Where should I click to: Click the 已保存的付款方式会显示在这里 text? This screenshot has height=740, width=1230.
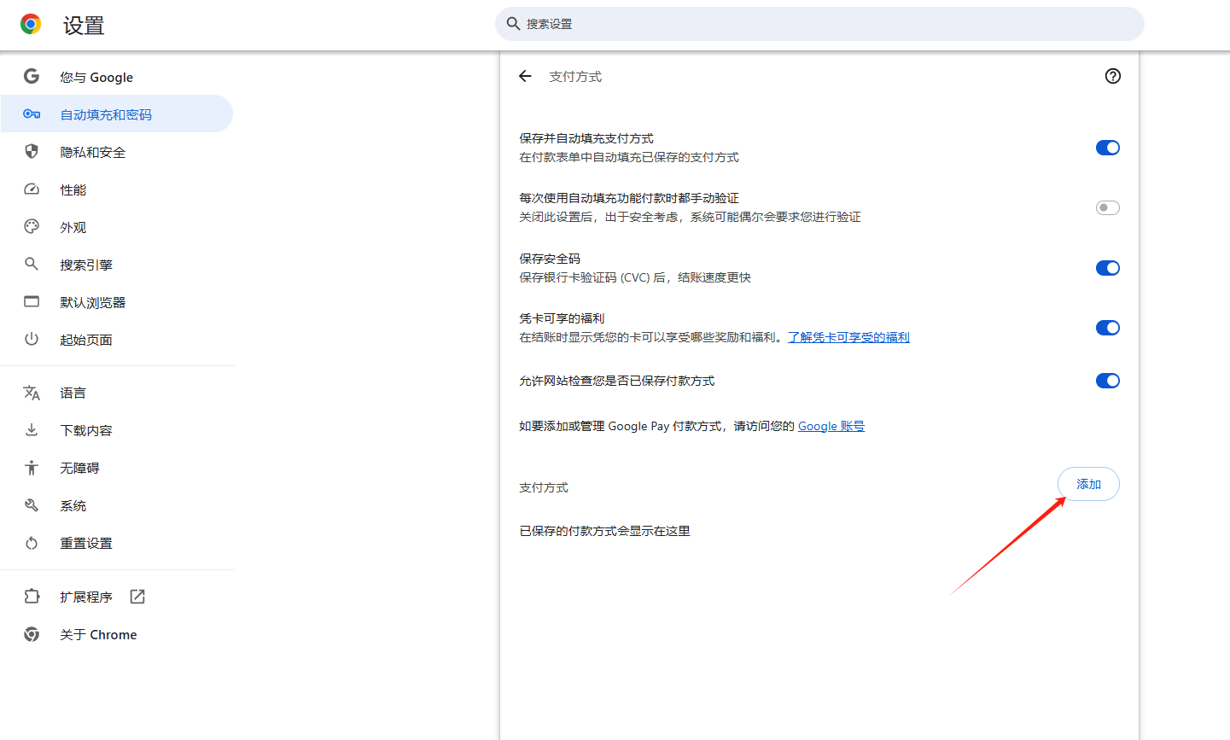coord(604,531)
